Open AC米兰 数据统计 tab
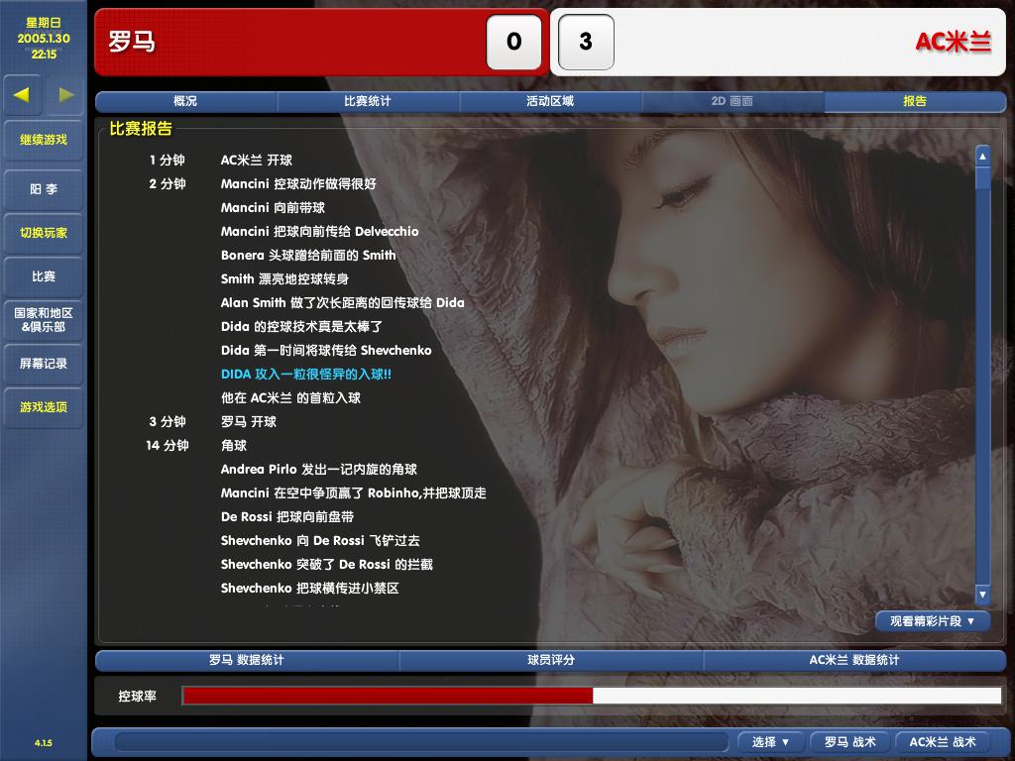Viewport: 1015px width, 761px height. pyautogui.click(x=854, y=660)
